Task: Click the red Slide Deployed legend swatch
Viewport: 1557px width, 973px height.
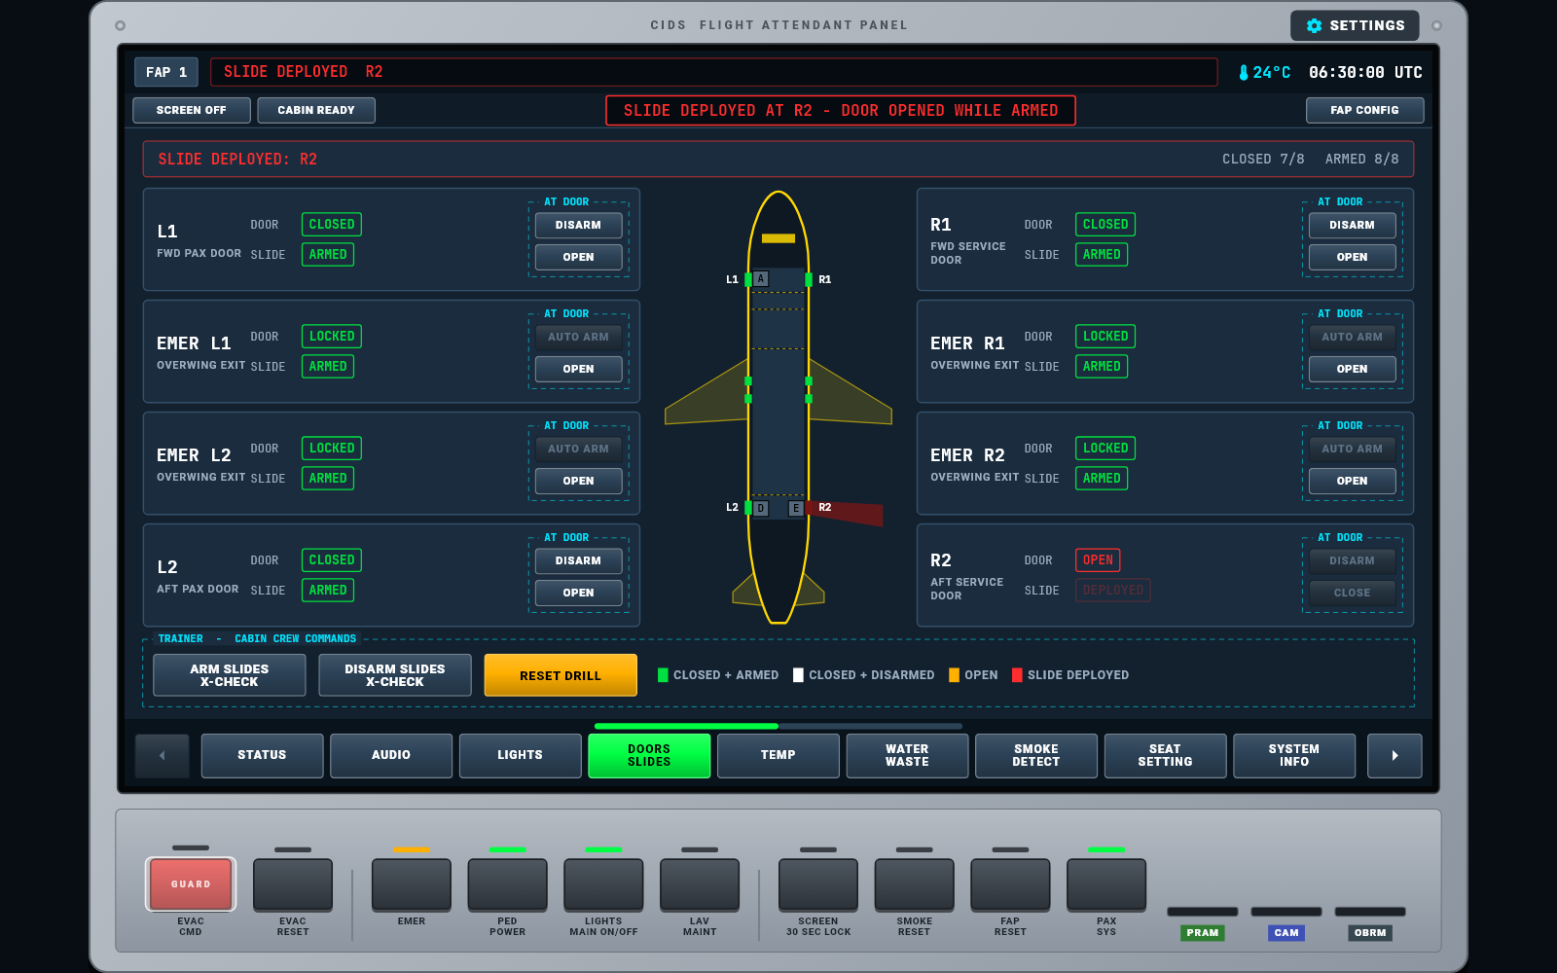Action: point(1018,675)
